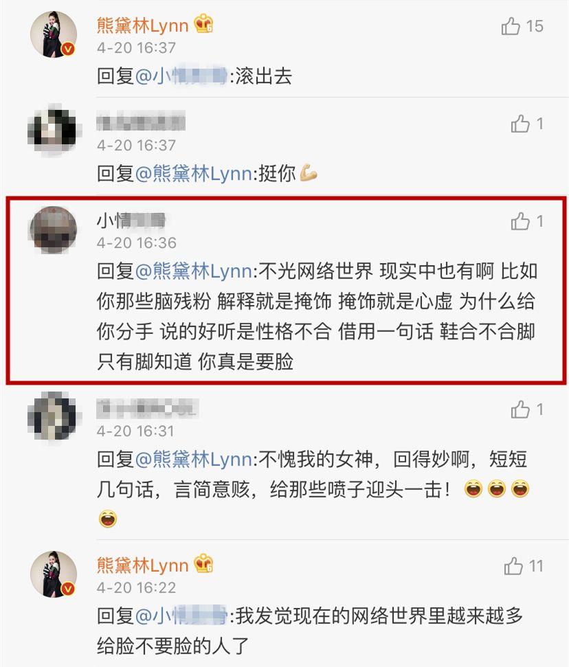Open the crown badge on the 16:22 熊黛林Lynn name

pos(203,564)
